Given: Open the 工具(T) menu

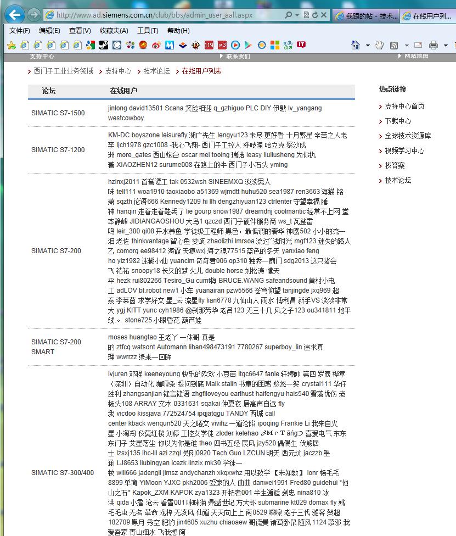Looking at the screenshot, I should pyautogui.click(x=148, y=31).
